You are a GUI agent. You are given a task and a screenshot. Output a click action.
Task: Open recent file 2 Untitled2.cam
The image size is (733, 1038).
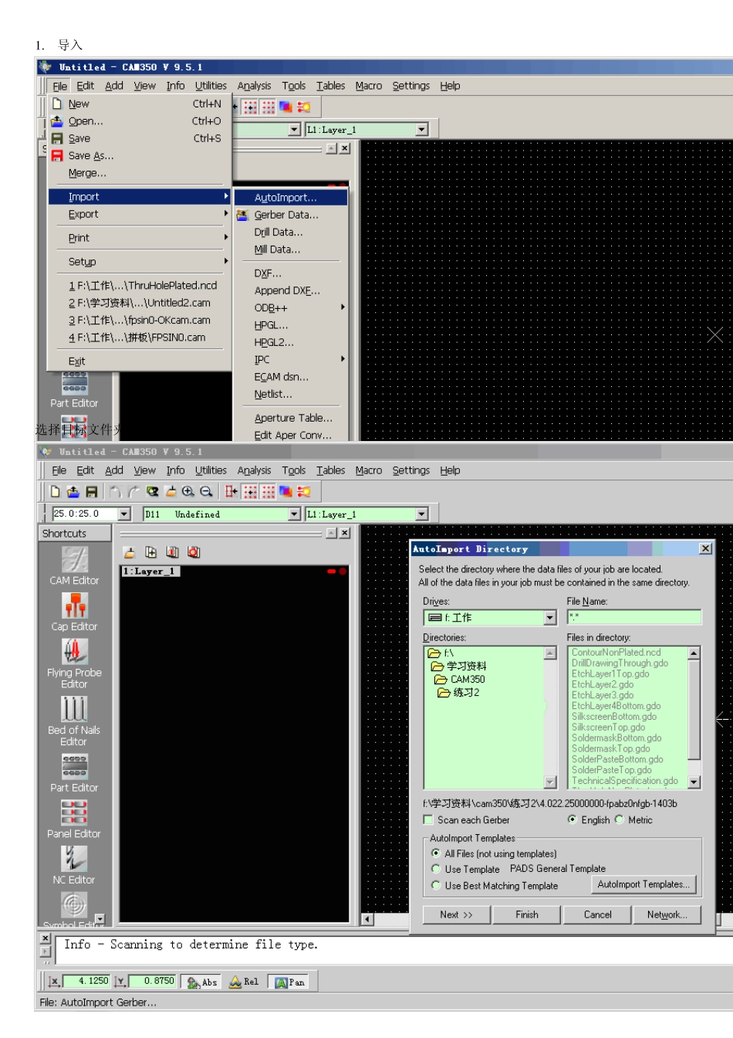pyautogui.click(x=140, y=304)
